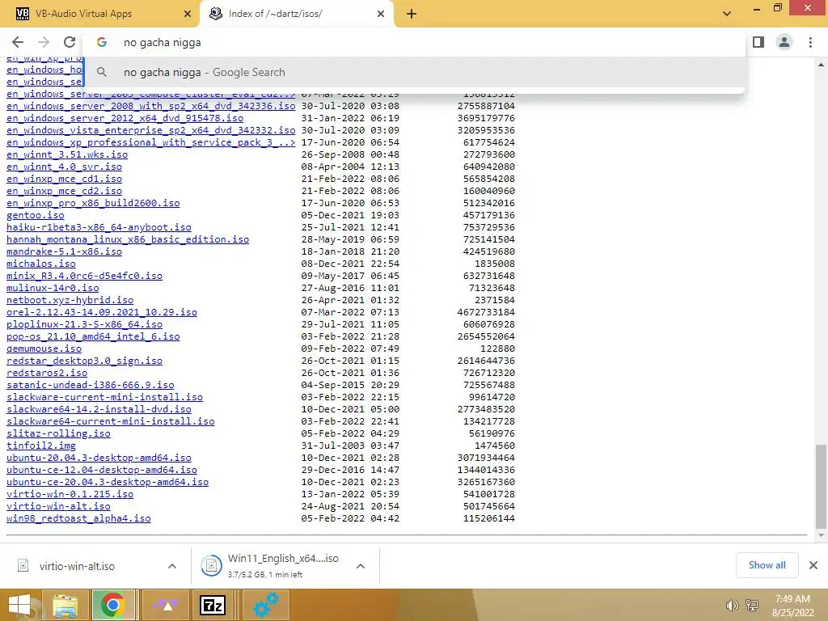Click Show all downloads
The height and width of the screenshot is (621, 828).
[767, 565]
